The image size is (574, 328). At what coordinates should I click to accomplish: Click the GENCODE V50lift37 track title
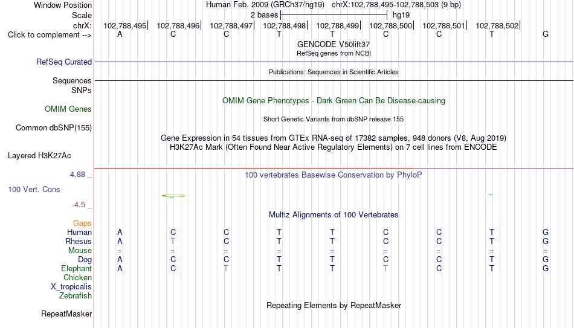tap(334, 44)
